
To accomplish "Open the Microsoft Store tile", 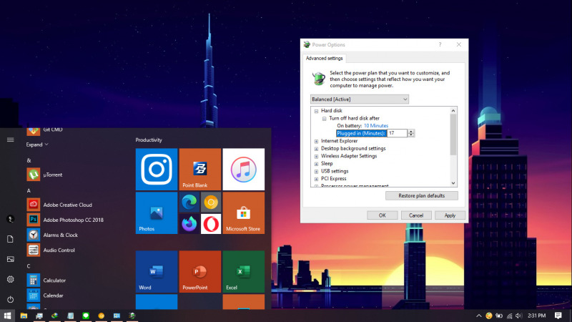I will (243, 213).
